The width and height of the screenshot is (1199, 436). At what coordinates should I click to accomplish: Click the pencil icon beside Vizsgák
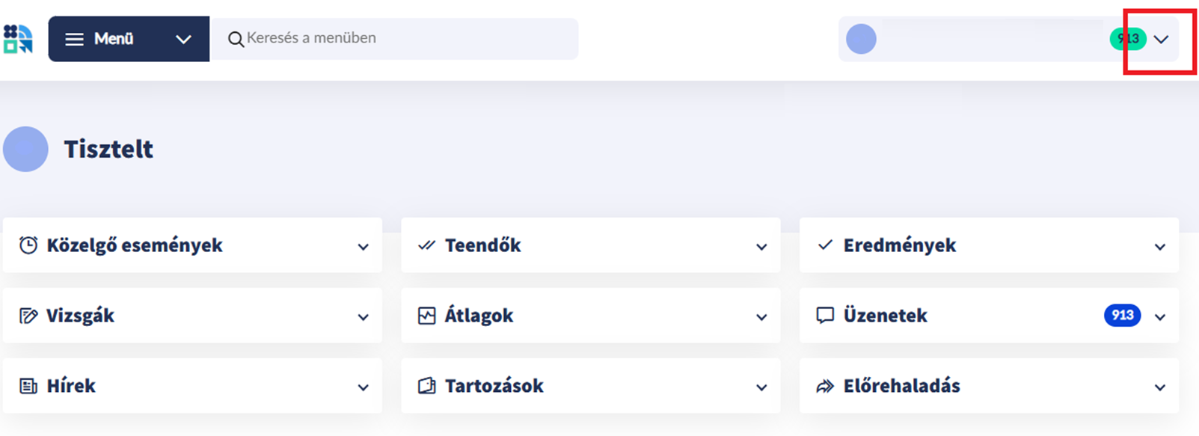[28, 316]
